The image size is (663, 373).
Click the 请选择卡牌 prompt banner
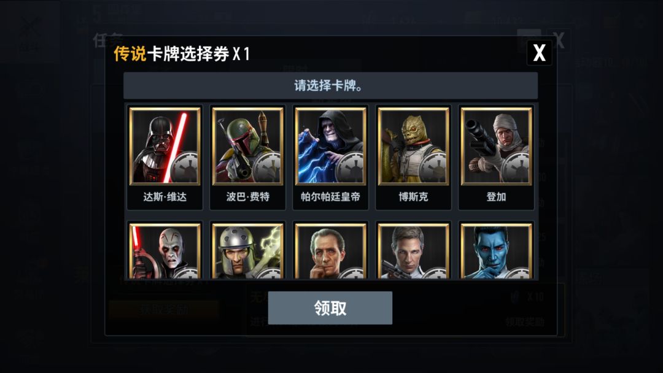pos(331,86)
